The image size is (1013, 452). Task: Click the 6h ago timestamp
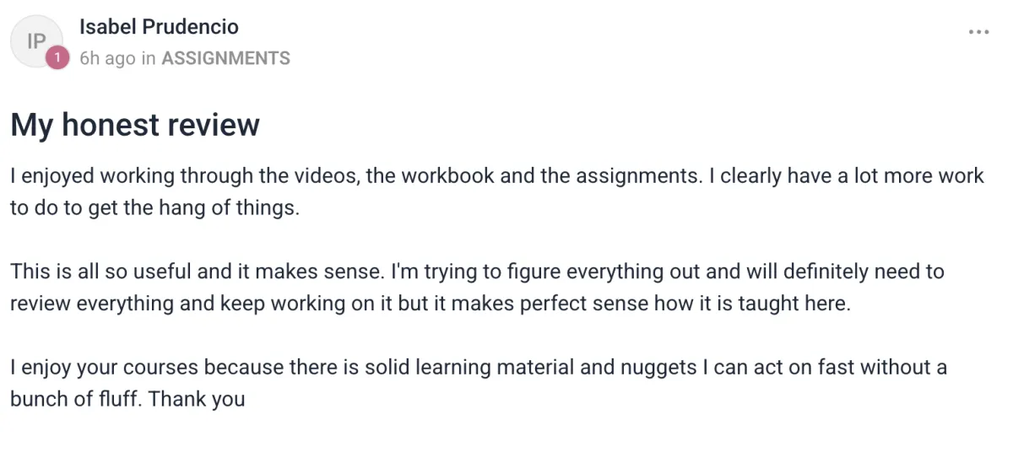(x=107, y=58)
